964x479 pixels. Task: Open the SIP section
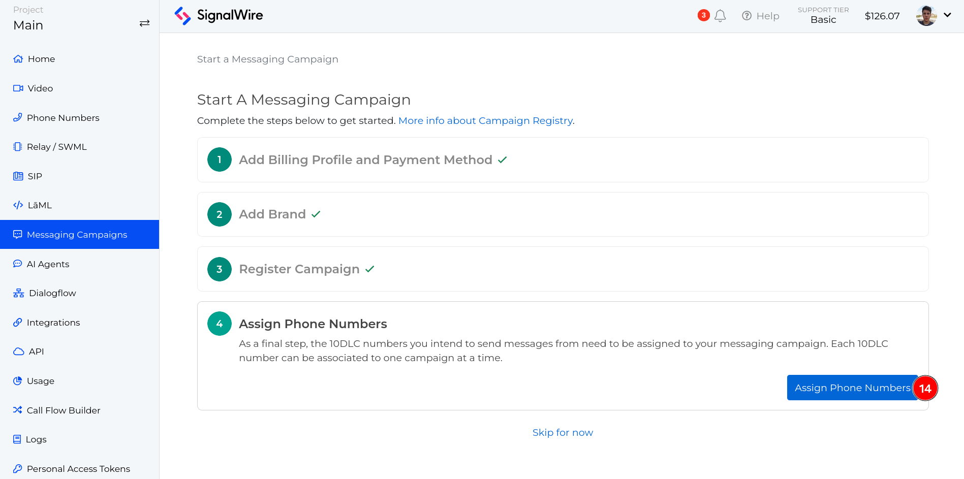click(x=35, y=176)
